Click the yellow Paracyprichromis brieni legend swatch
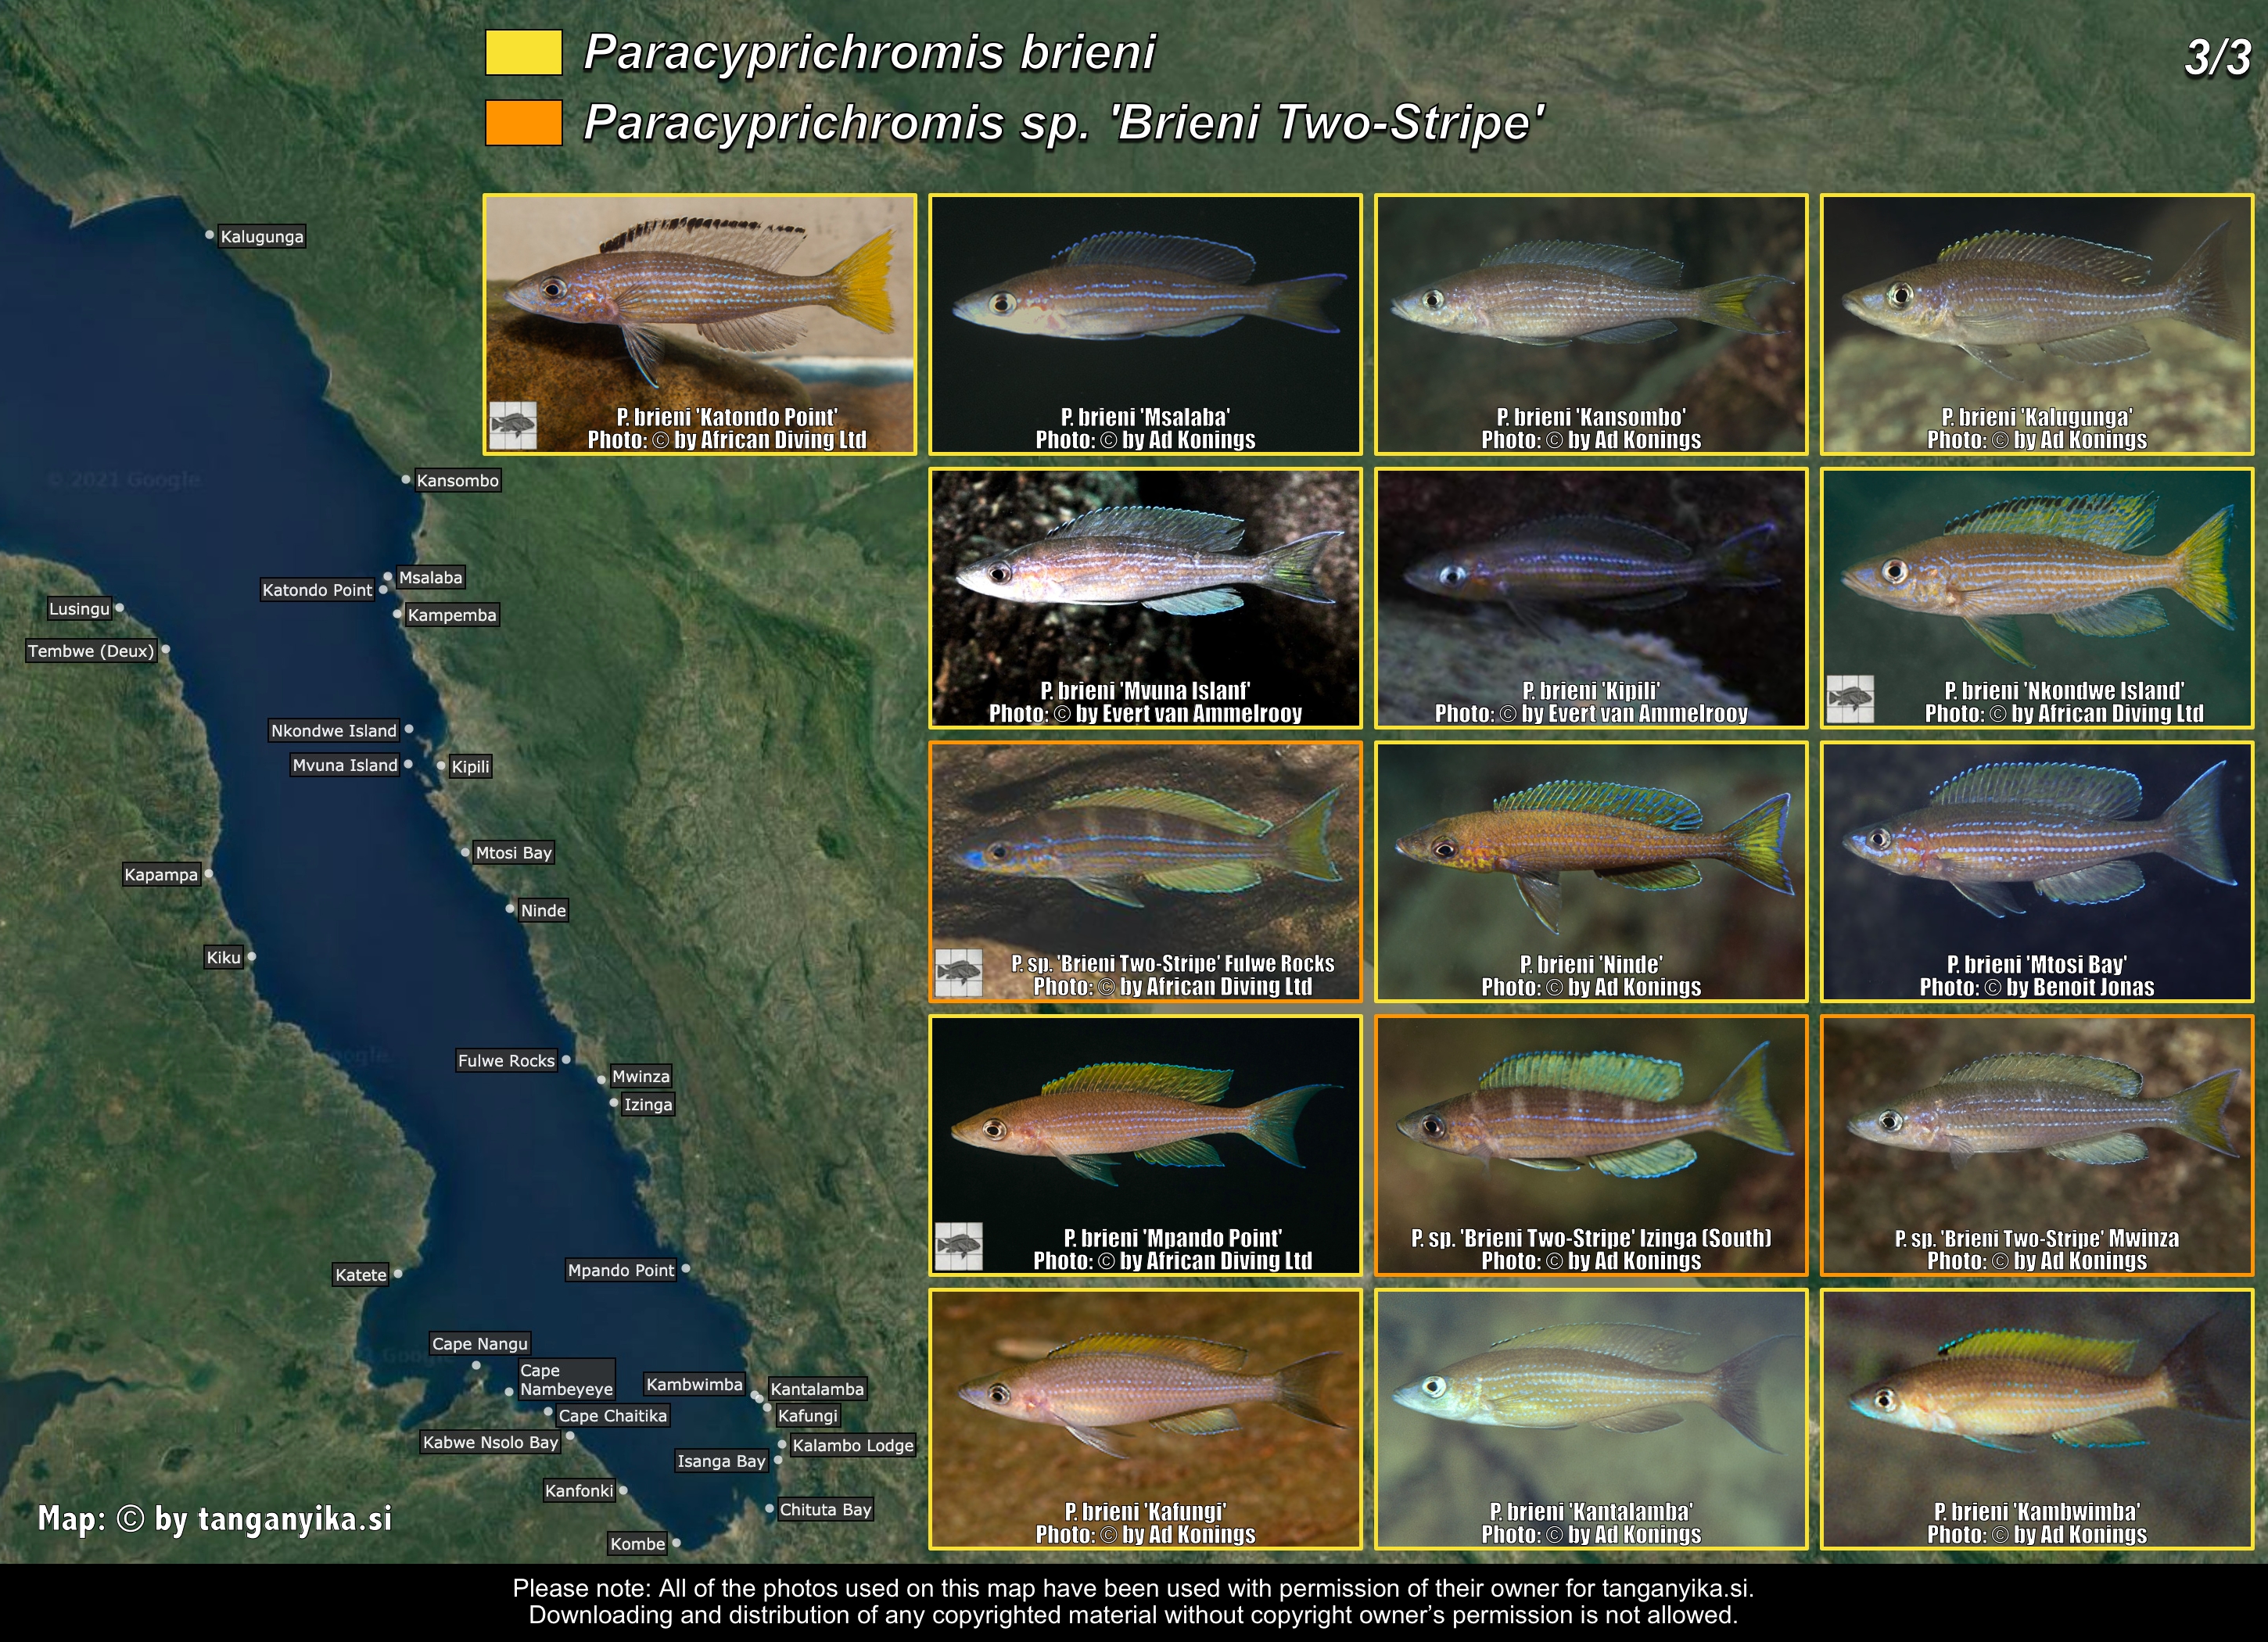 (x=523, y=53)
